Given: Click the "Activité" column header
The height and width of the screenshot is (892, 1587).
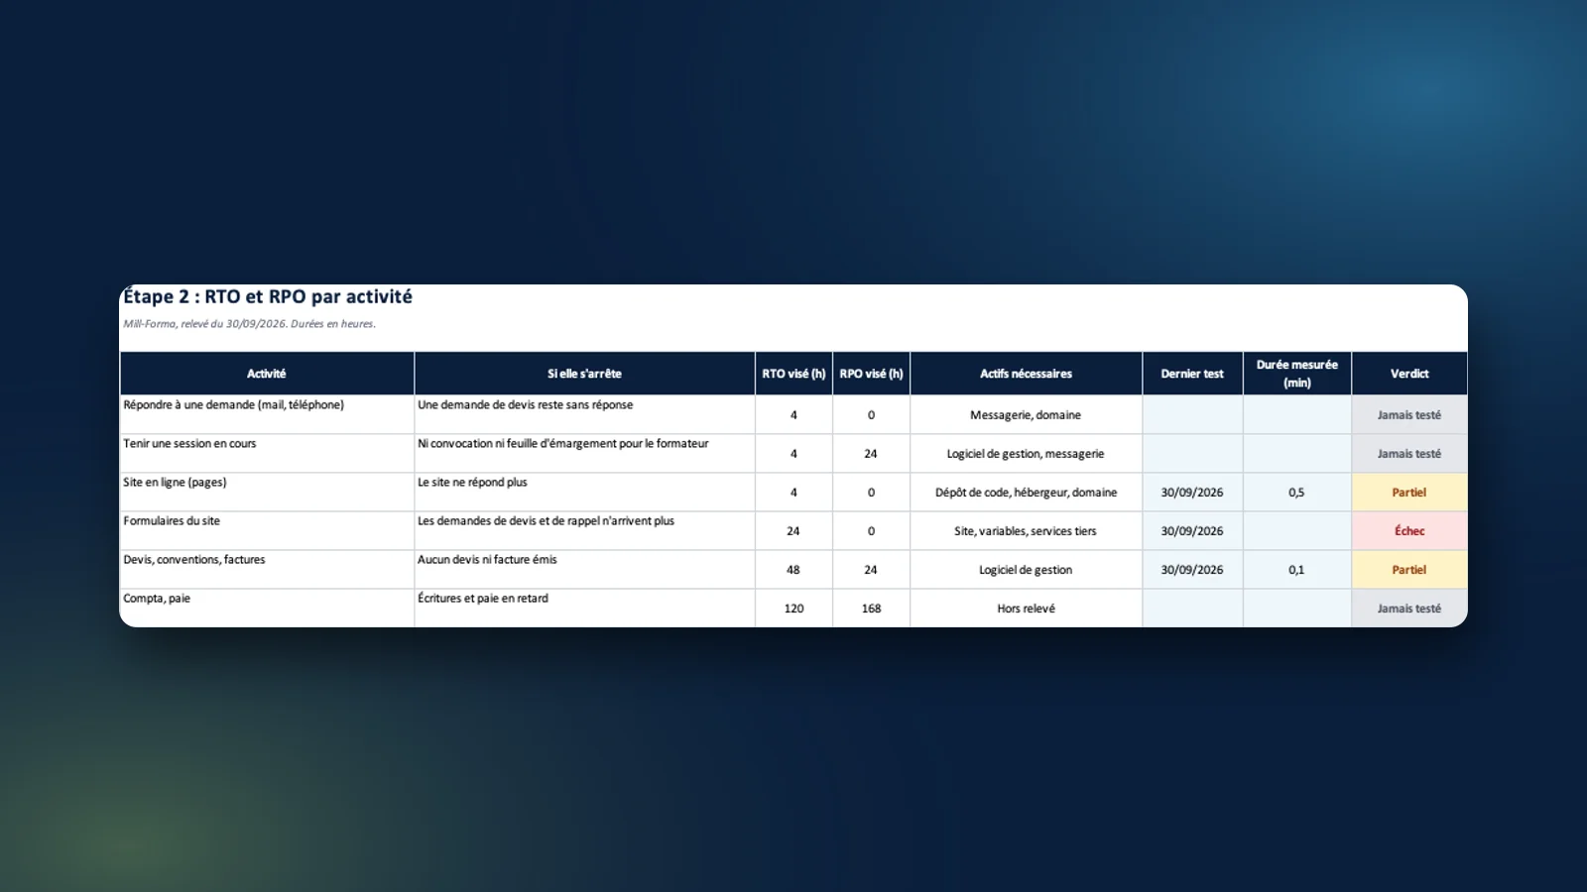Looking at the screenshot, I should point(267,374).
